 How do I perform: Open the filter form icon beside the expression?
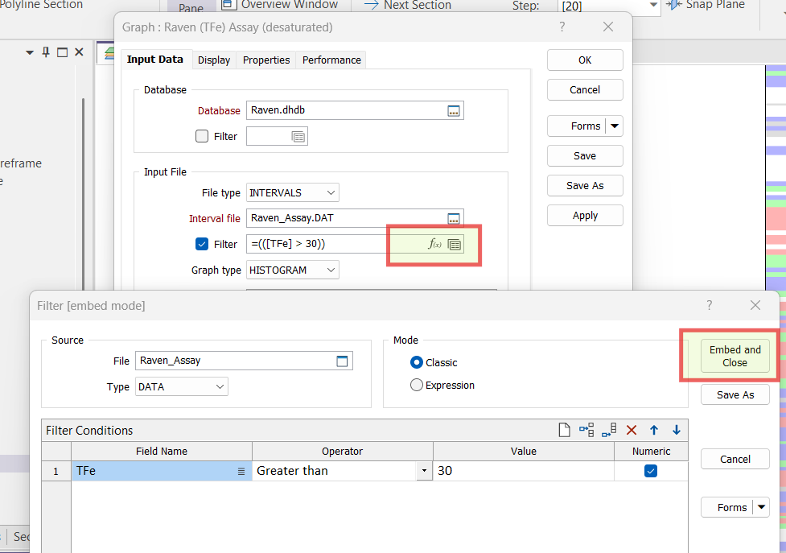(x=455, y=244)
